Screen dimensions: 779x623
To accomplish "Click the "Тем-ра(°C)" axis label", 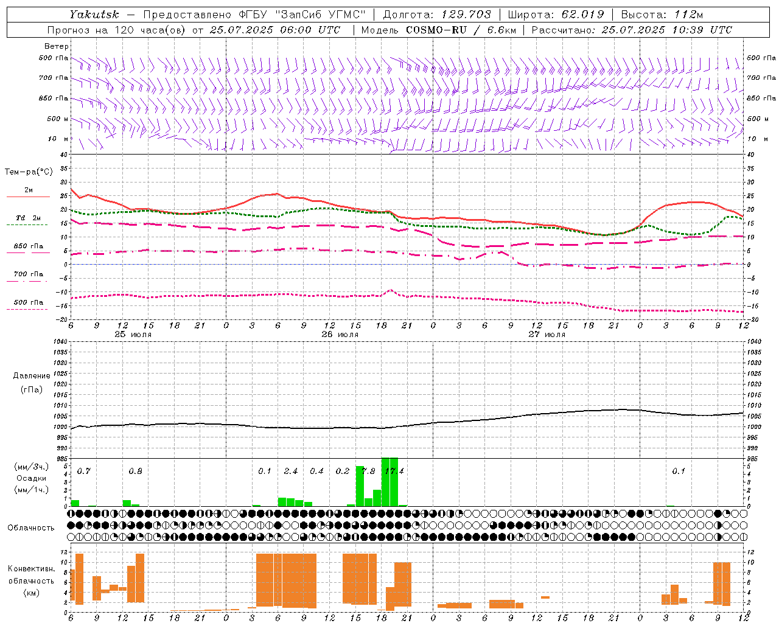I will pos(29,172).
